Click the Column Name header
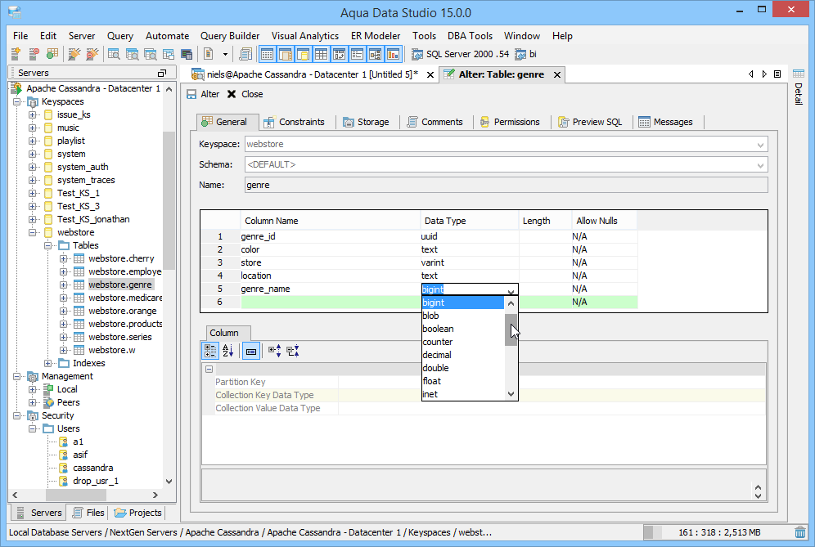The width and height of the screenshot is (815, 547). 331,221
